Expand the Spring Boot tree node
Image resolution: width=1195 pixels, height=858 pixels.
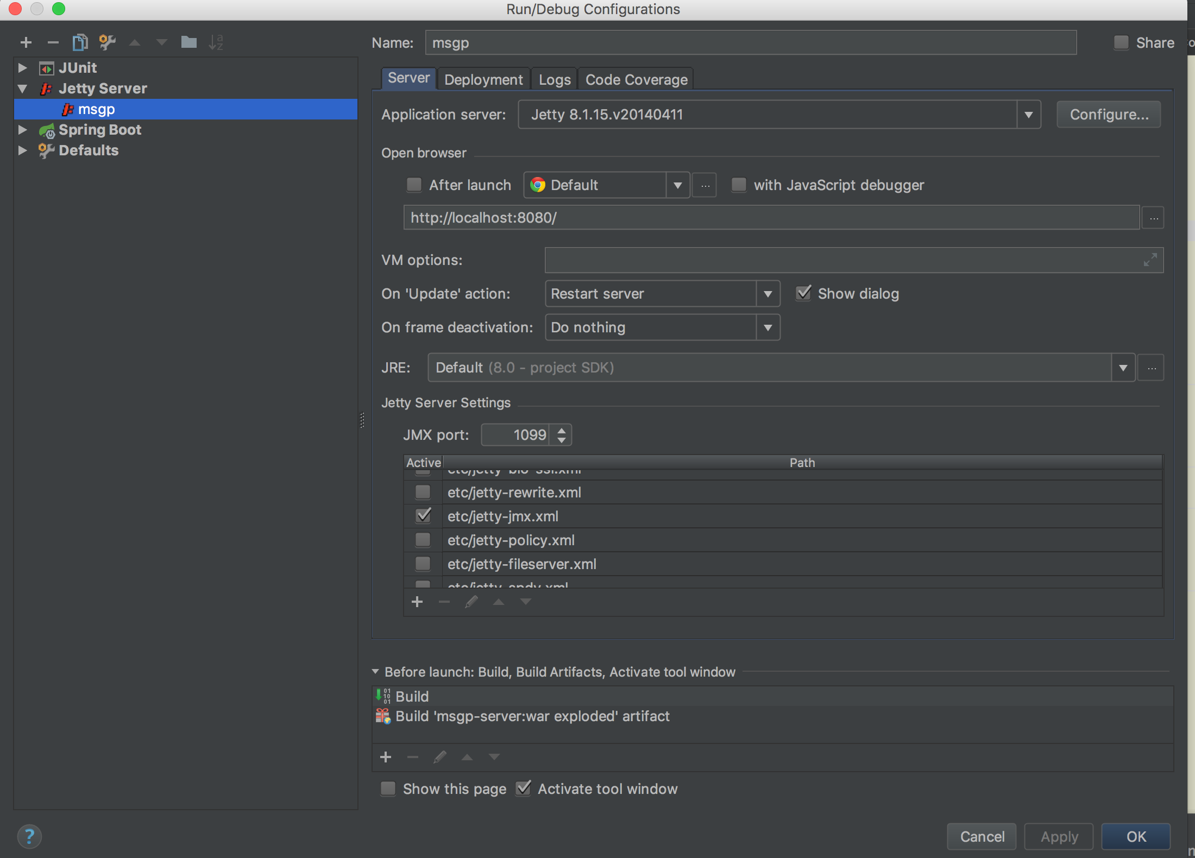(x=22, y=130)
